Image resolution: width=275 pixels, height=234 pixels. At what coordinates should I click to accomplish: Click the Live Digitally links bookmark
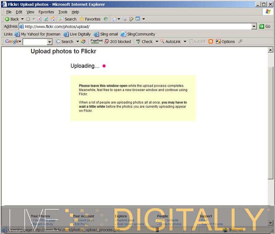pyautogui.click(x=77, y=34)
